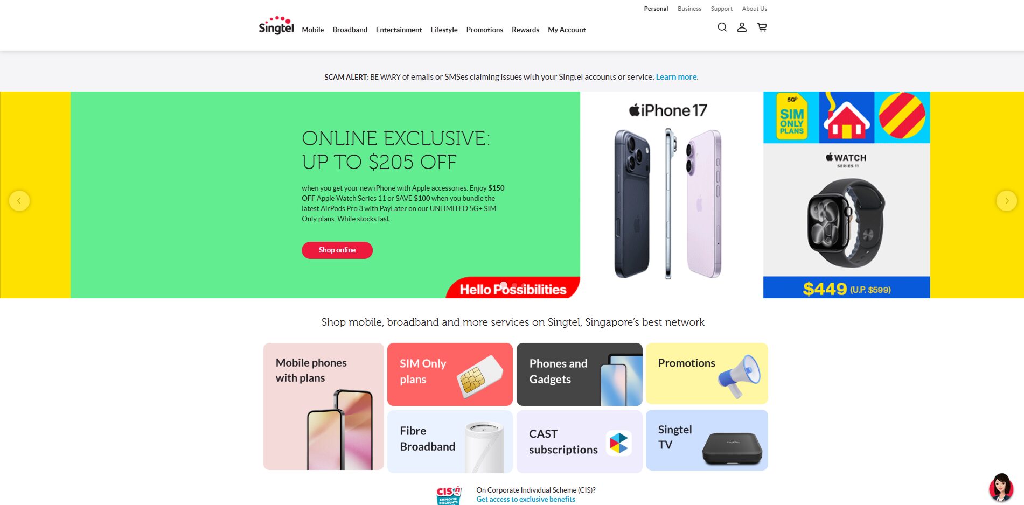
Task: Expand the Broadband navigation menu
Action: click(350, 30)
